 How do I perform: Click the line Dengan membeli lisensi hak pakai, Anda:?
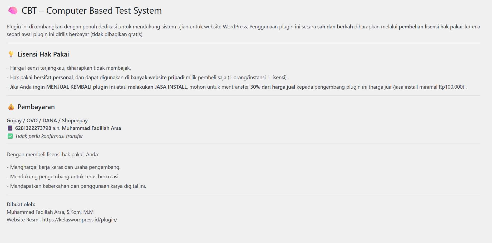53,155
